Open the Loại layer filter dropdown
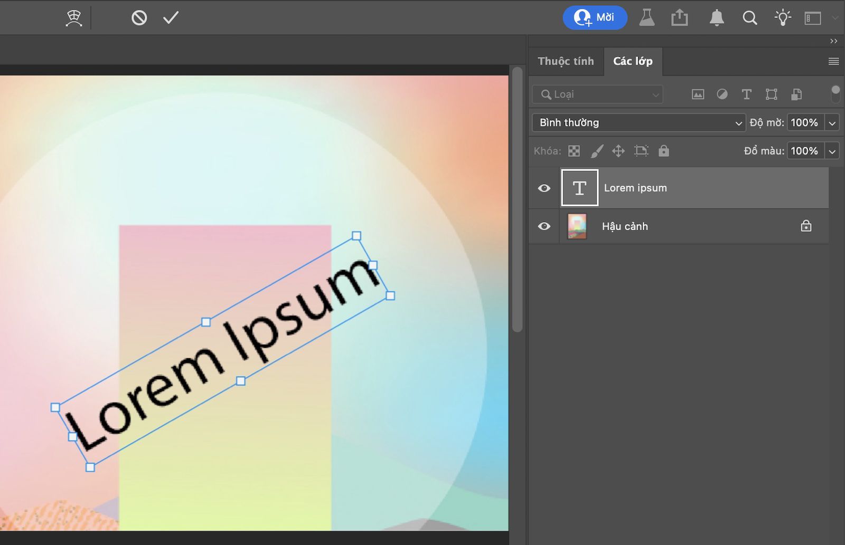 (x=597, y=94)
